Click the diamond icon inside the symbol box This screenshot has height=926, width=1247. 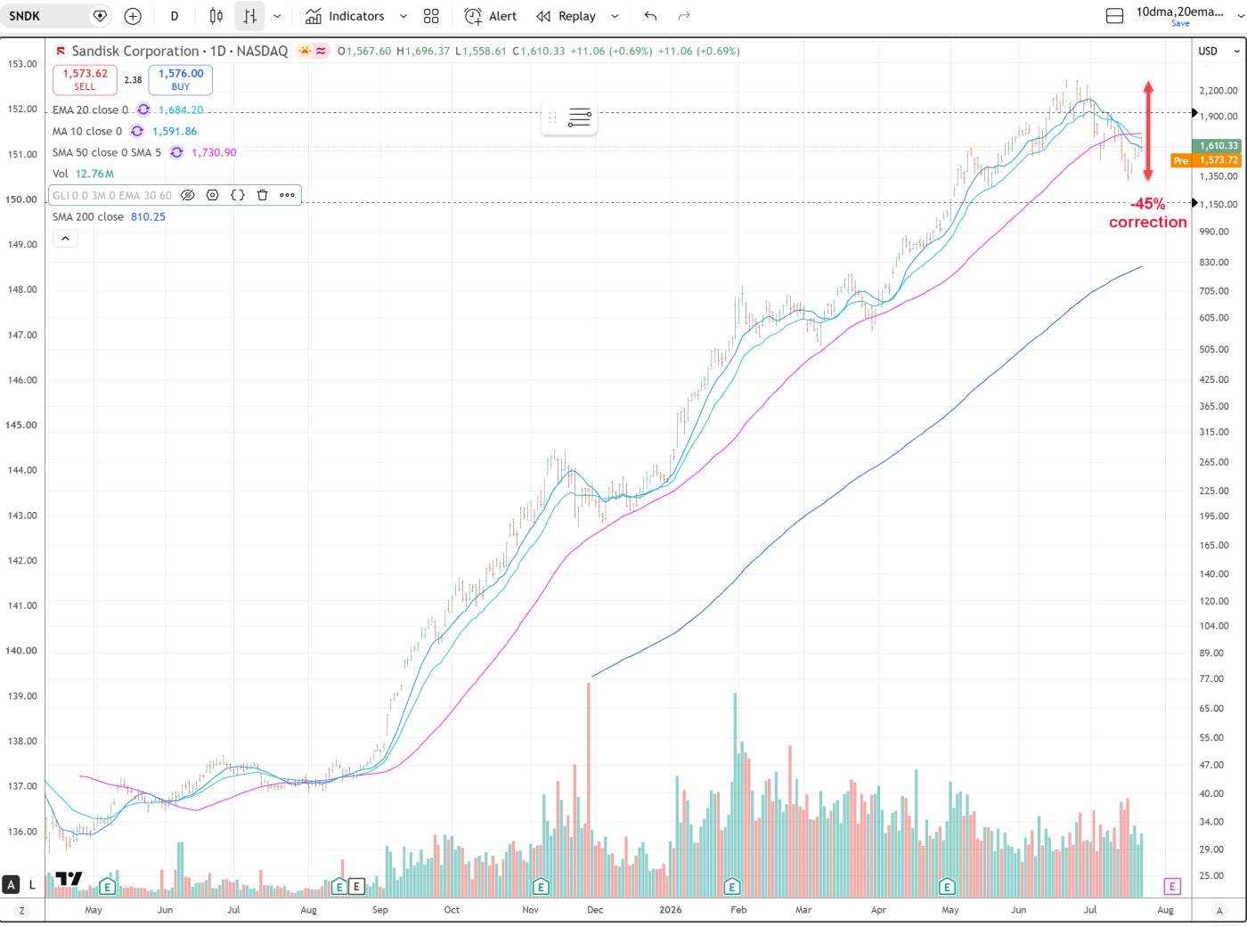click(100, 16)
